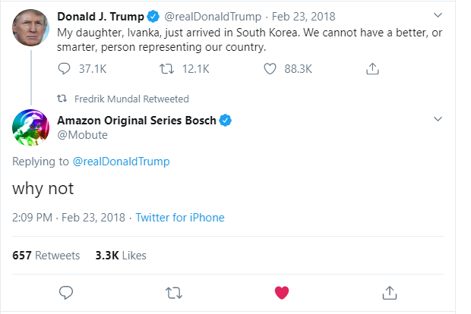Image resolution: width=471 pixels, height=314 pixels.
Task: Expand options chevron on Bosch reply
Action: (438, 119)
